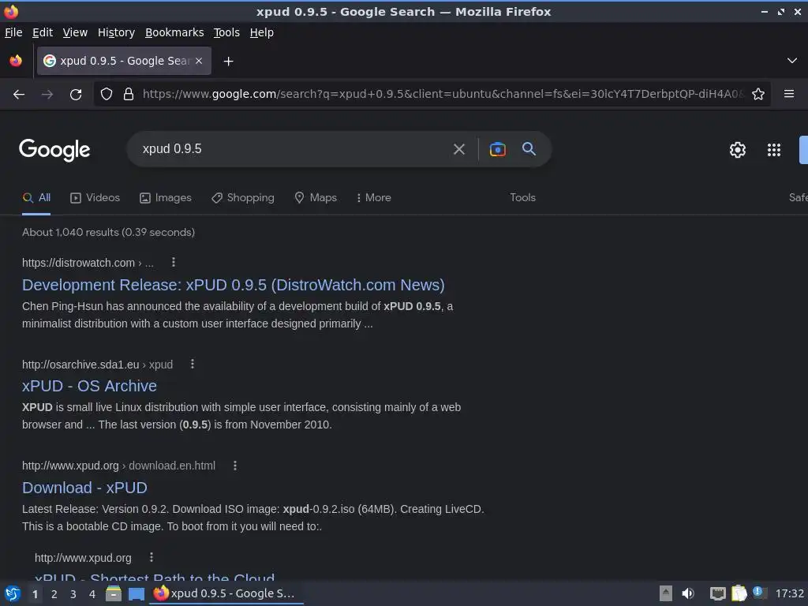Image resolution: width=808 pixels, height=606 pixels.
Task: Clear the search box with X icon
Action: 458,149
